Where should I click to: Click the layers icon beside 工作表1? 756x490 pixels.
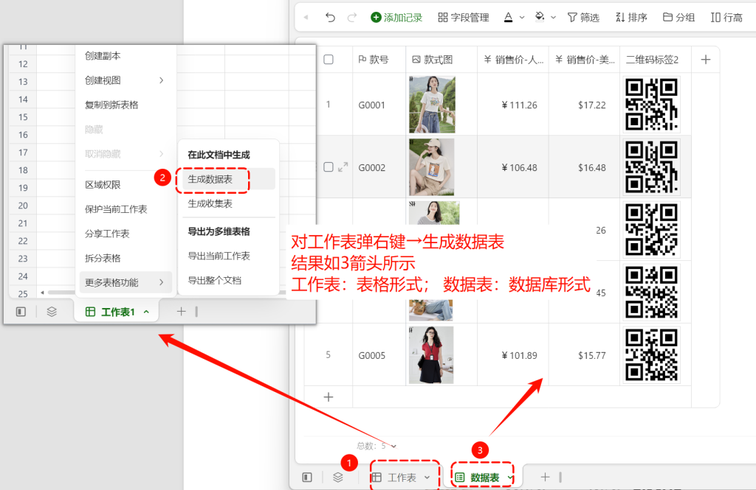(x=52, y=312)
